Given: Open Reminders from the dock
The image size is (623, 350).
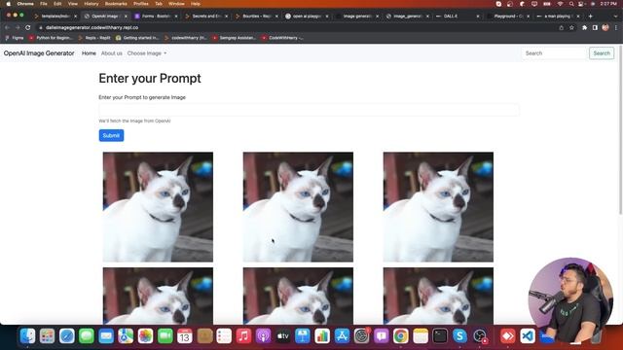Looking at the screenshot, I should coord(224,336).
